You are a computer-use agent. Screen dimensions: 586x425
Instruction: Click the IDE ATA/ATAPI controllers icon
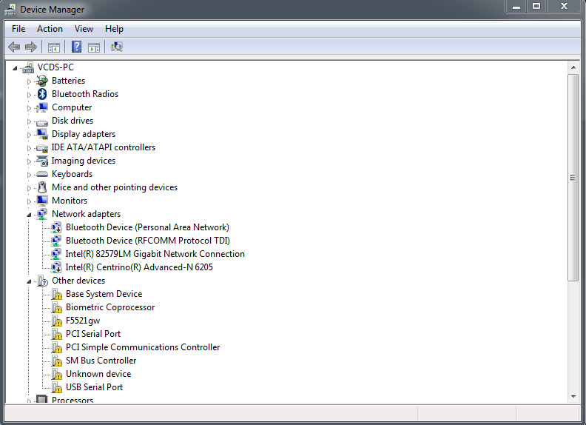(x=42, y=148)
